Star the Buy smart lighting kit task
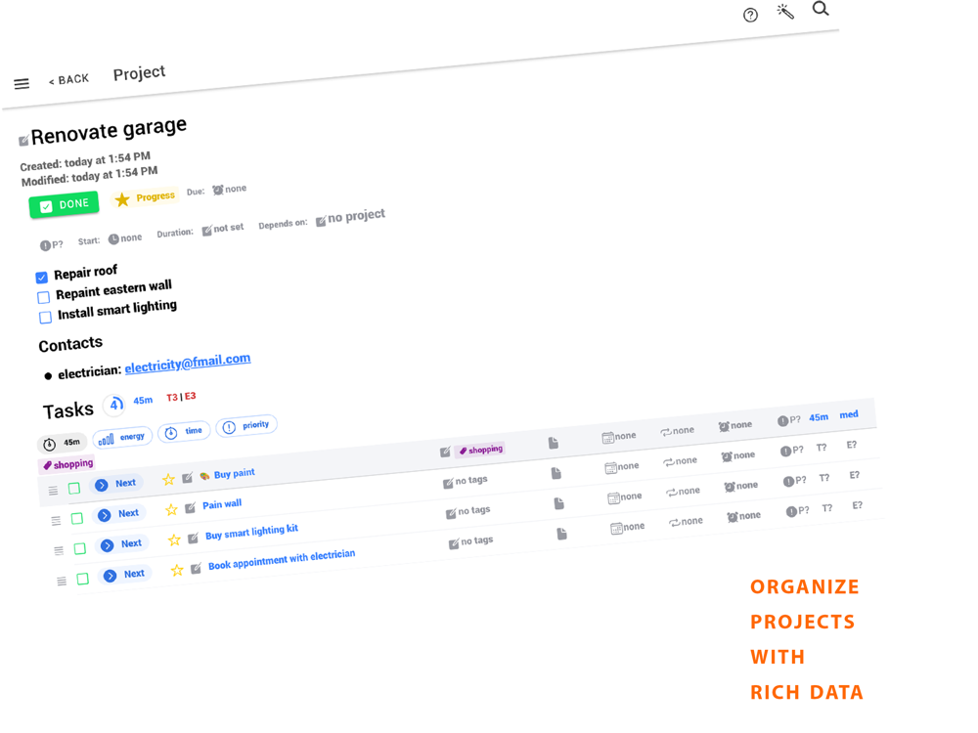 [x=174, y=539]
